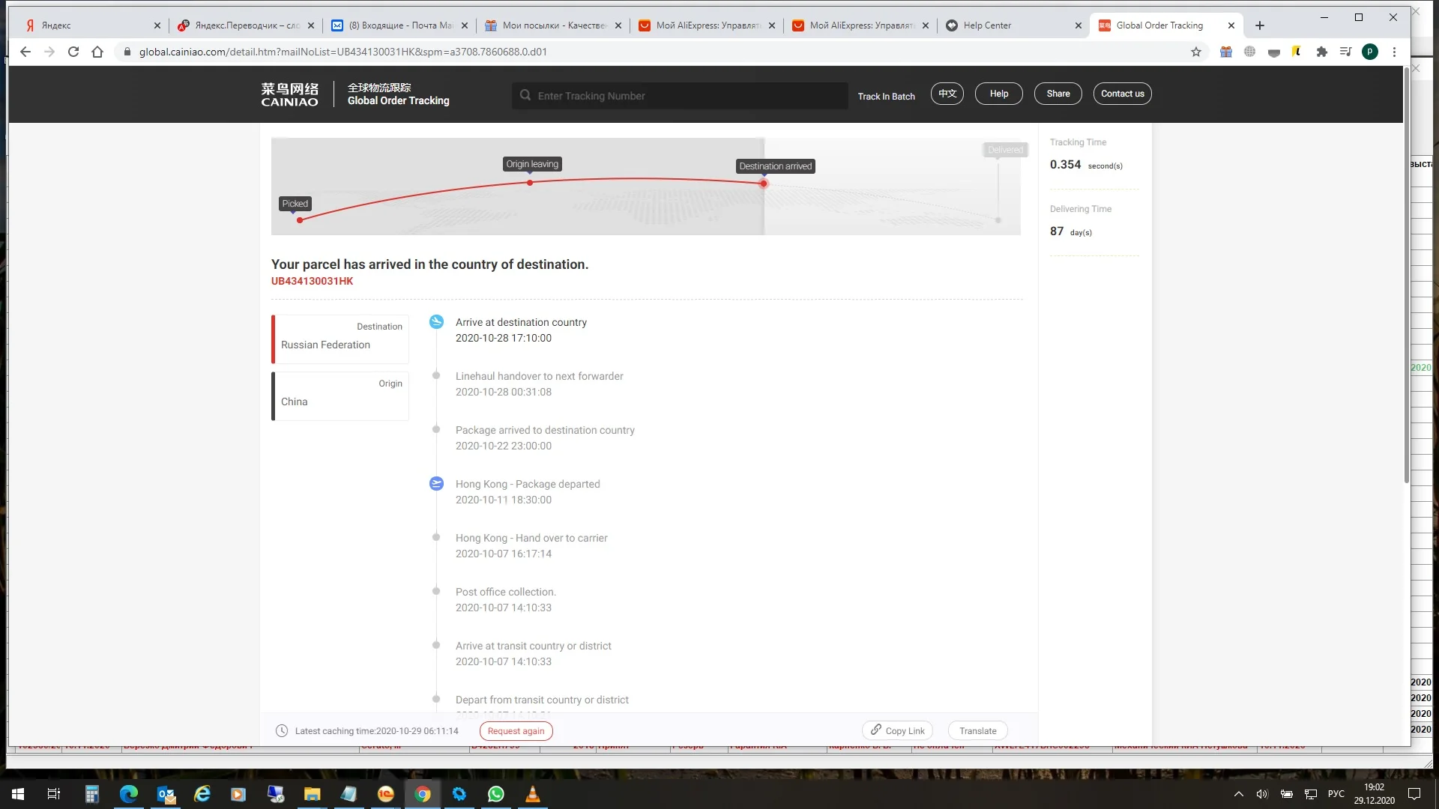Click the browser reload page icon
This screenshot has width=1439, height=809.
click(73, 52)
